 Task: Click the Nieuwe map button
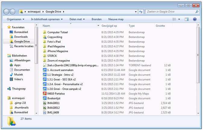[116, 19]
